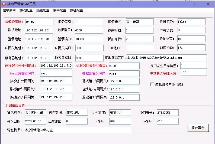Open the 超级后台 menu
The width and height of the screenshot is (215, 144).
point(9,10)
